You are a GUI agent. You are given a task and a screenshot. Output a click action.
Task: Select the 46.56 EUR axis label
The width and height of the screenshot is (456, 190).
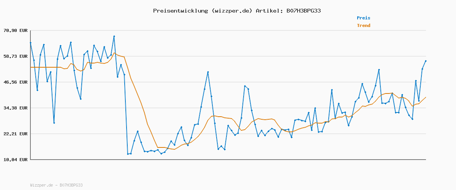16,82
